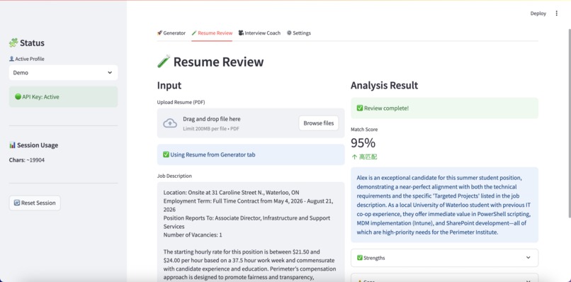Click the bar chart Session Usage icon
This screenshot has width=571, height=282.
[12, 145]
